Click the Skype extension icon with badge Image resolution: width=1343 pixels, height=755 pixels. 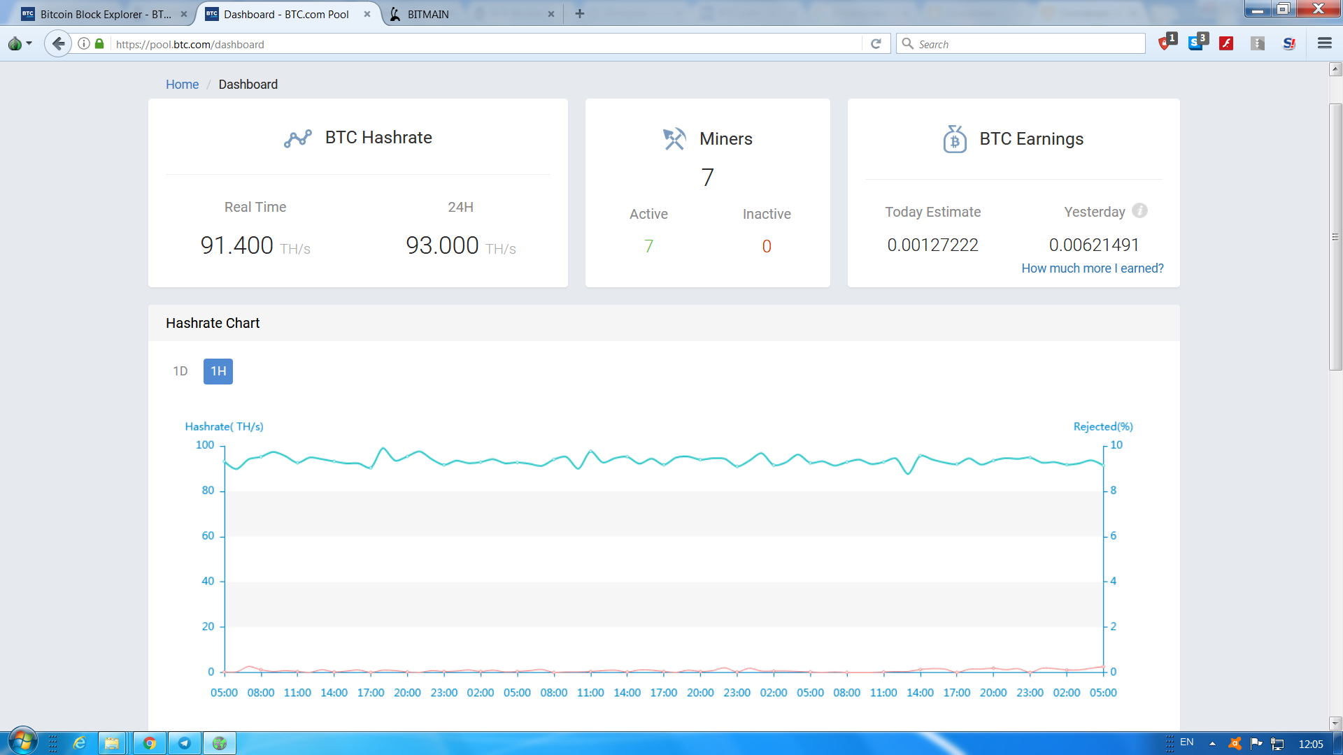pyautogui.click(x=1197, y=43)
